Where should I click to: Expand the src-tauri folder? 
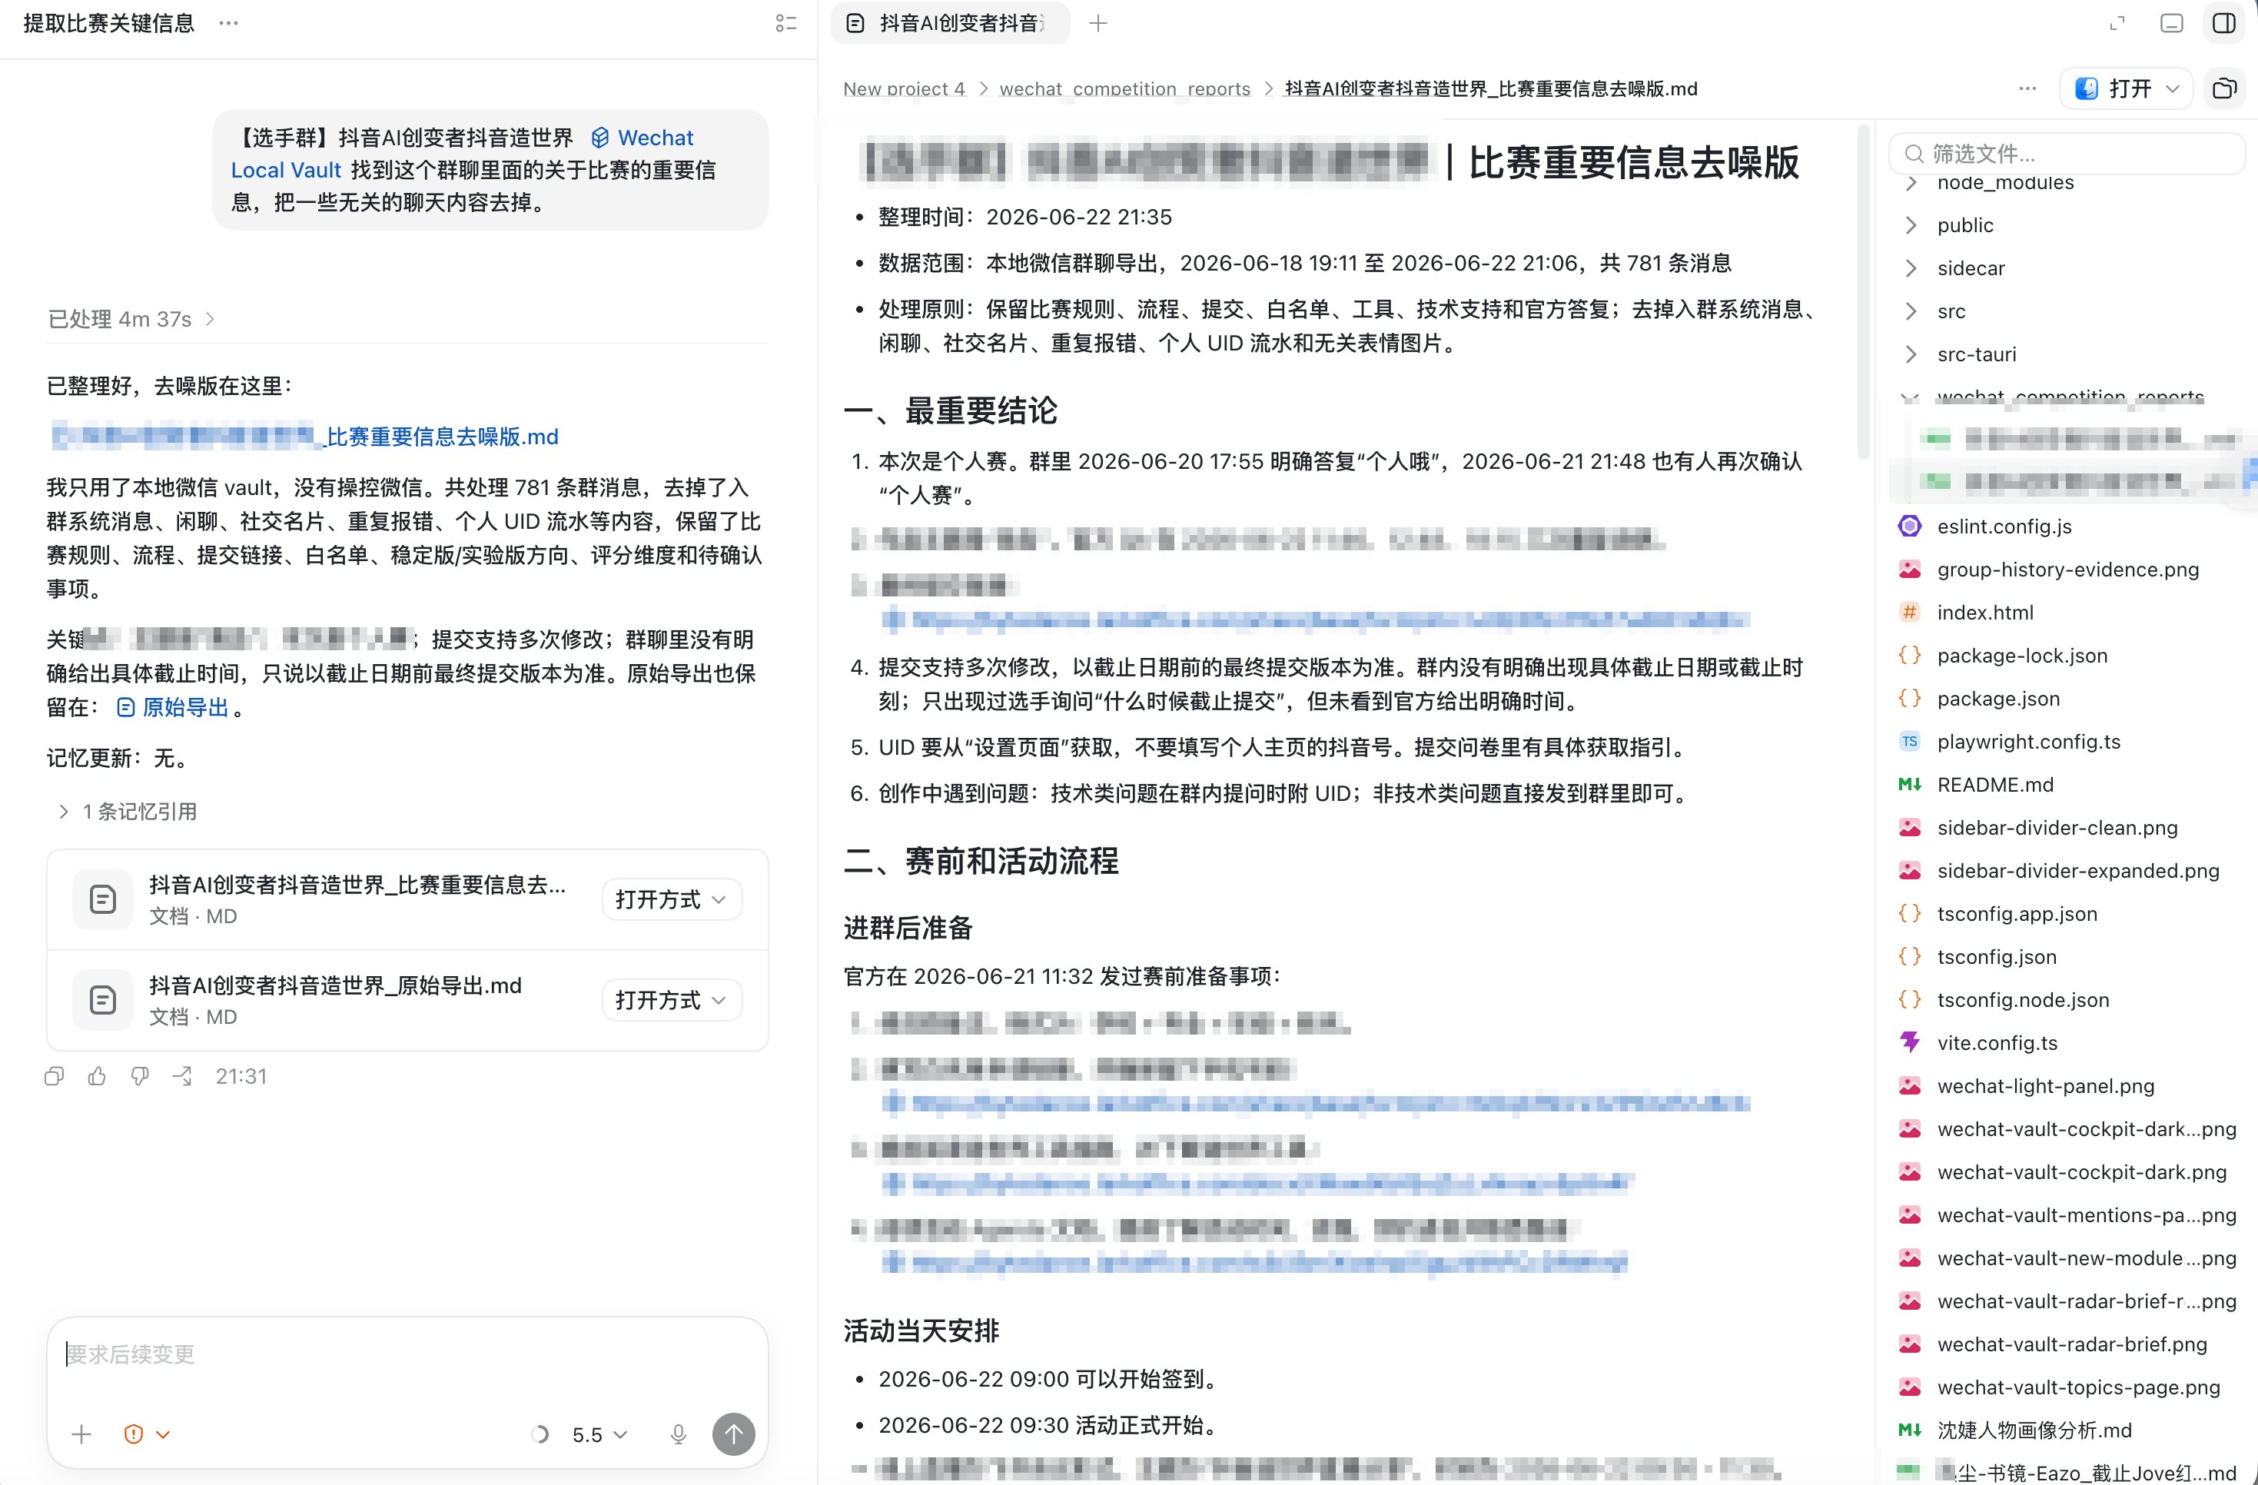[1911, 354]
